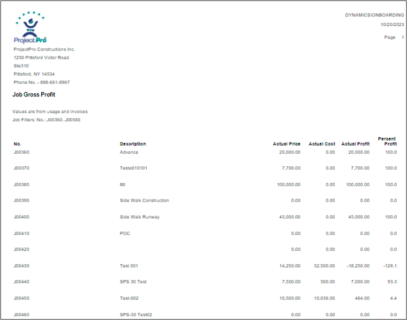Click the Percent Profit column header
Image resolution: width=407 pixels, height=320 pixels.
click(387, 141)
